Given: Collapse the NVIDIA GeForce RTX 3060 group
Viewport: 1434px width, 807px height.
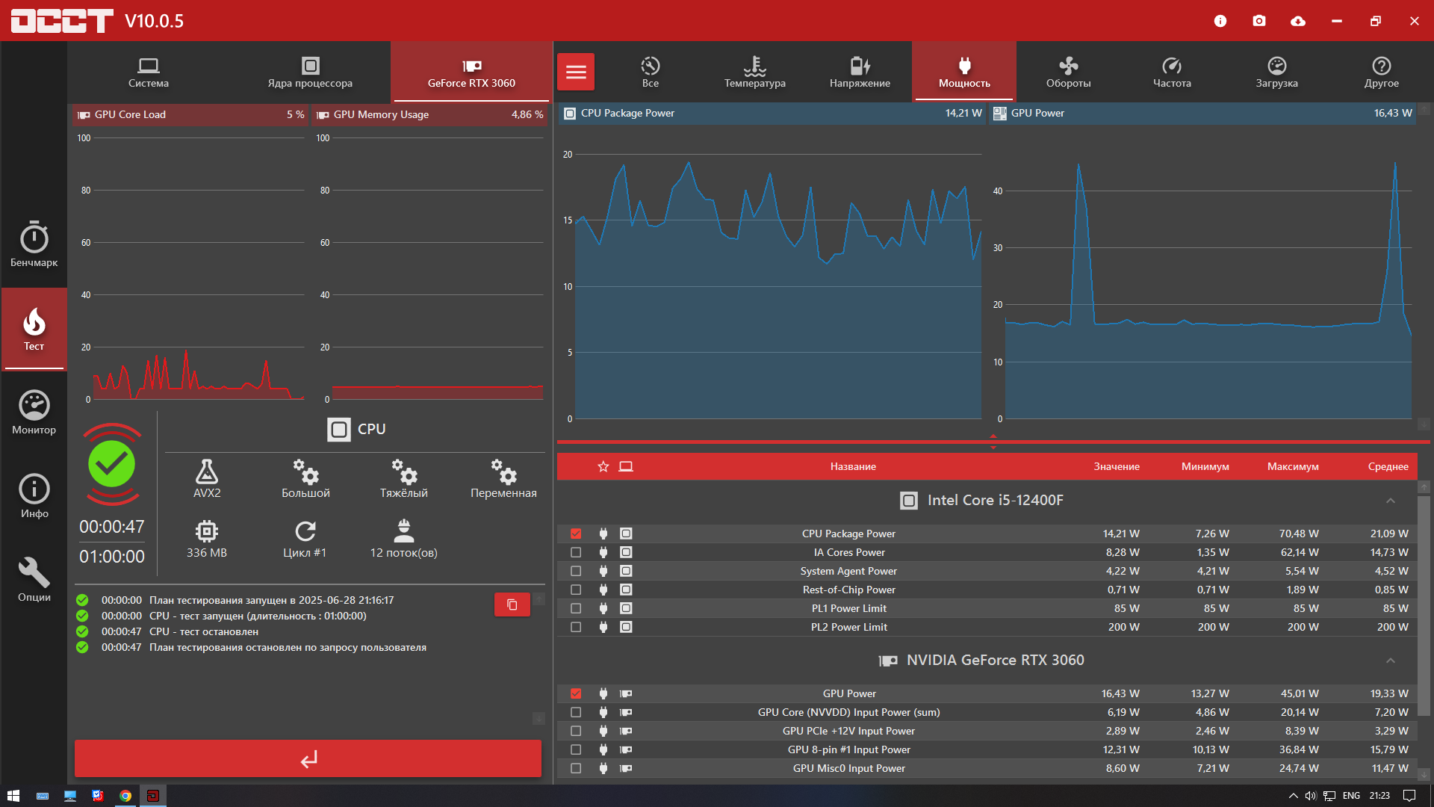Looking at the screenshot, I should click(x=1391, y=661).
